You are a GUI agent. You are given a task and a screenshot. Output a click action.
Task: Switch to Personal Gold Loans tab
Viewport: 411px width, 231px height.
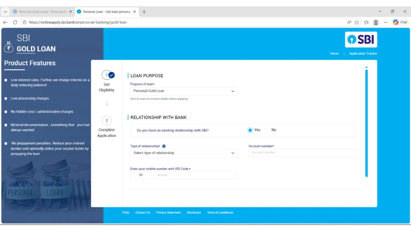pyautogui.click(x=43, y=12)
